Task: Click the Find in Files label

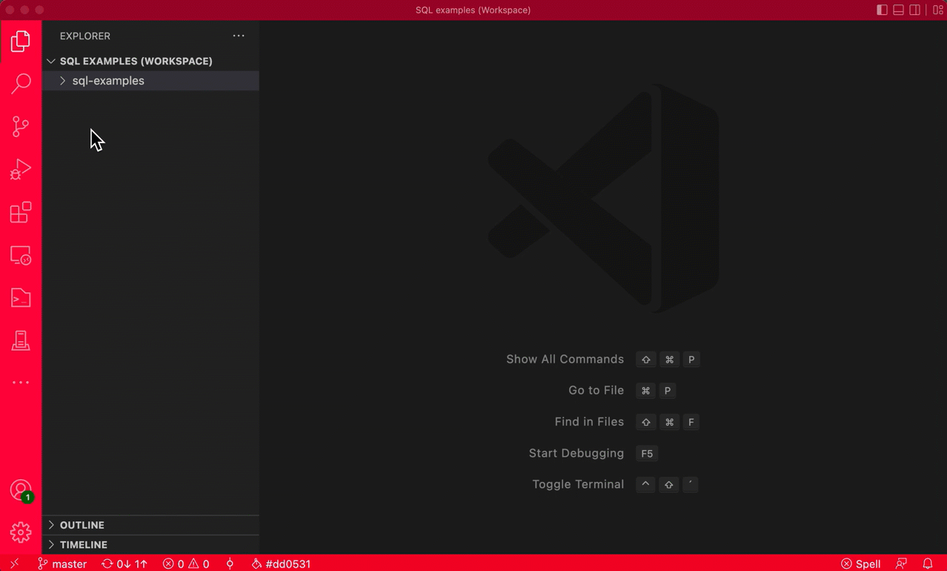Action: (589, 421)
